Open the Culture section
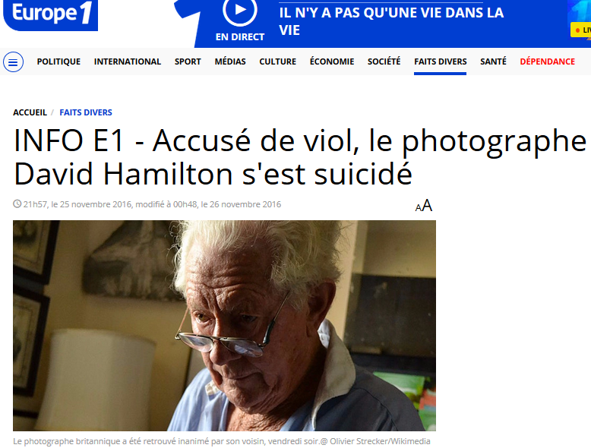 pyautogui.click(x=278, y=62)
